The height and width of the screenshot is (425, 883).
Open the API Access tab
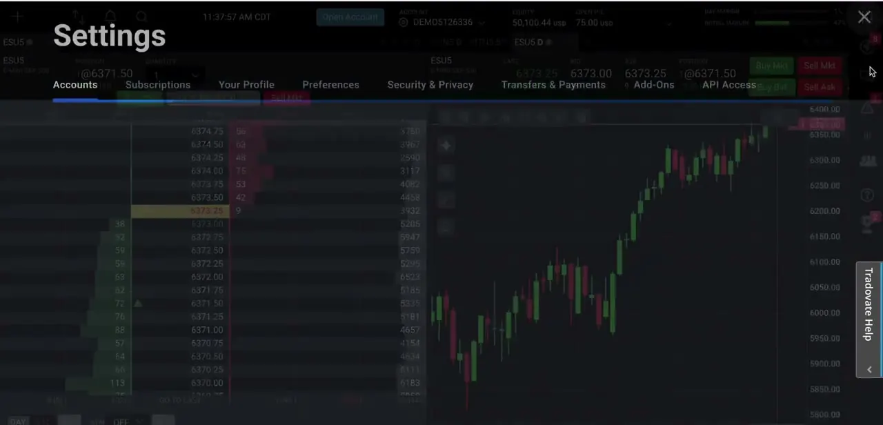pyautogui.click(x=729, y=85)
